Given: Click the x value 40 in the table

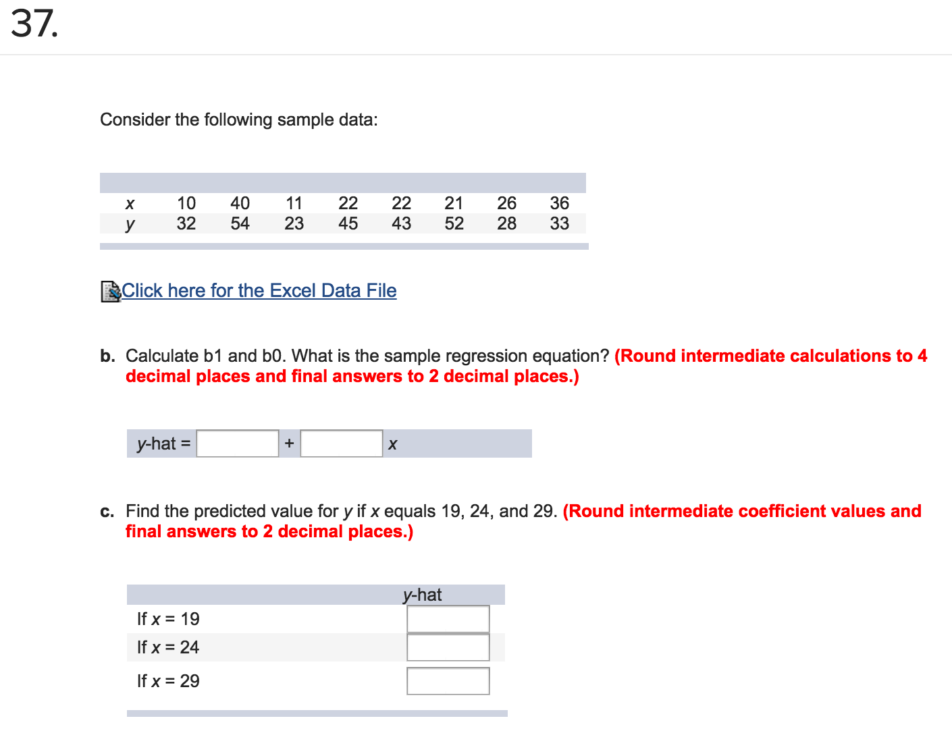Looking at the screenshot, I should (x=240, y=203).
